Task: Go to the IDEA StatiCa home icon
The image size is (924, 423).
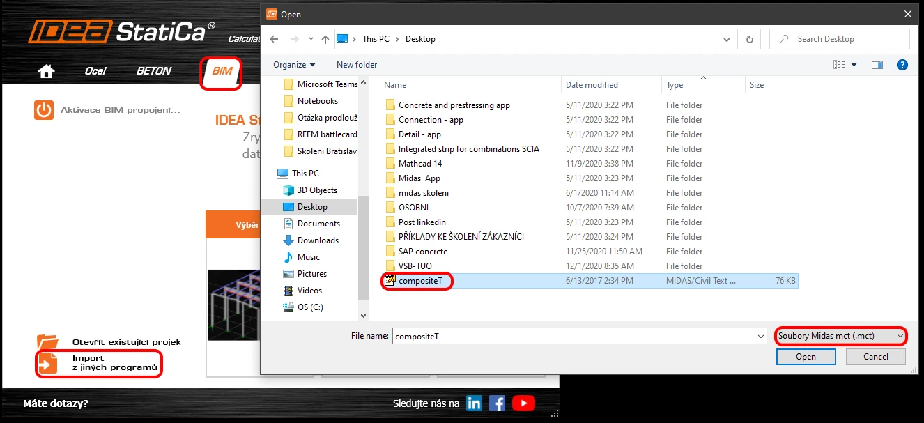Action: (47, 71)
